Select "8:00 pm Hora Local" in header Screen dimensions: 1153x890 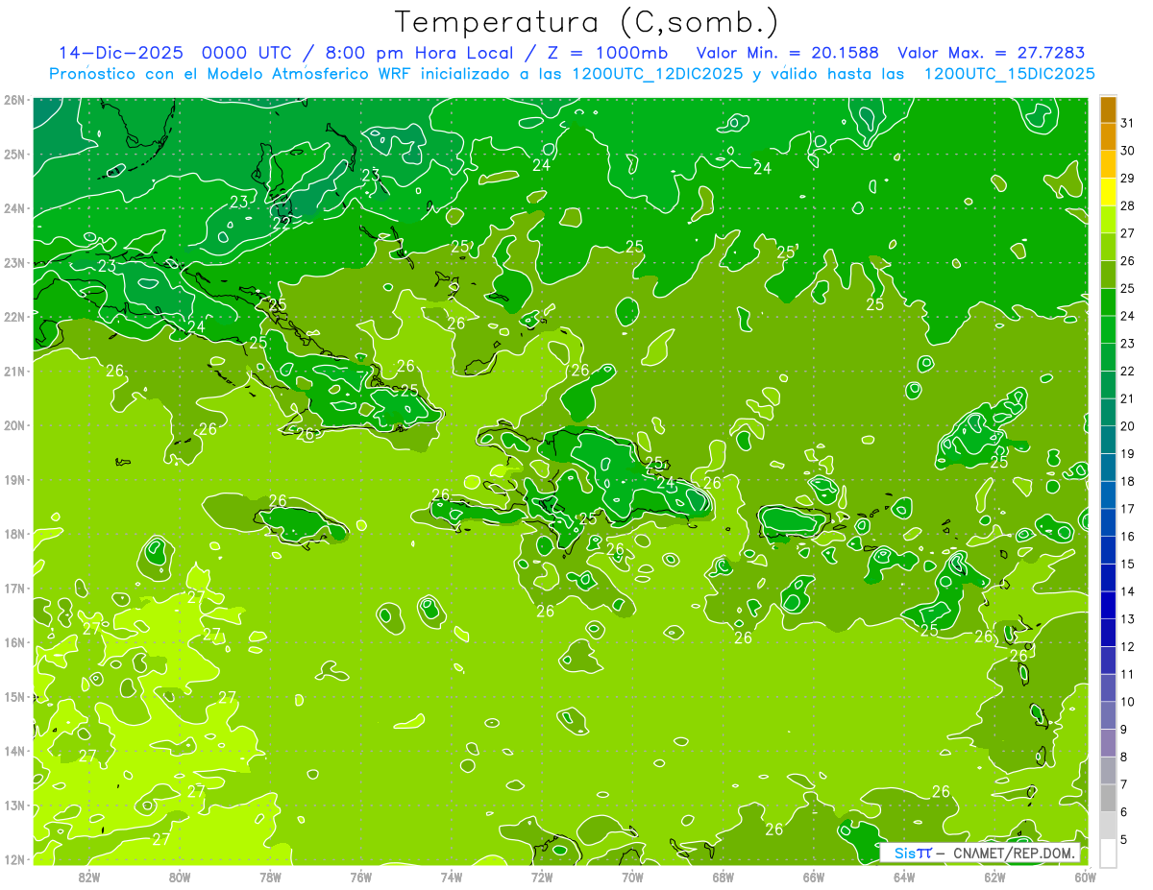pyautogui.click(x=421, y=52)
